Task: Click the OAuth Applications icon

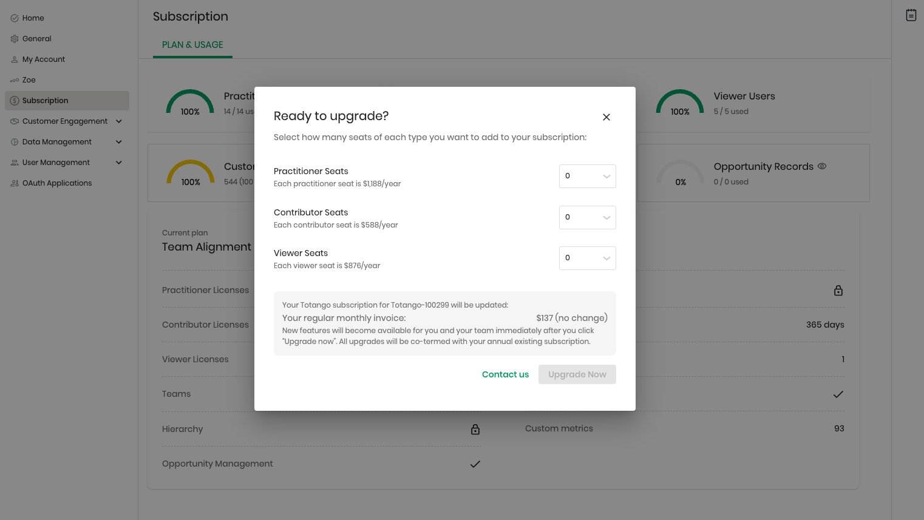Action: [15, 183]
